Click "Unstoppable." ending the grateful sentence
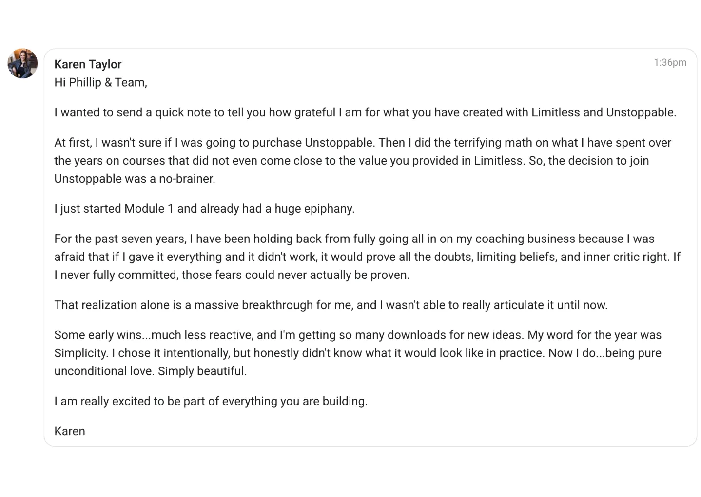This screenshot has width=701, height=497. tap(641, 112)
